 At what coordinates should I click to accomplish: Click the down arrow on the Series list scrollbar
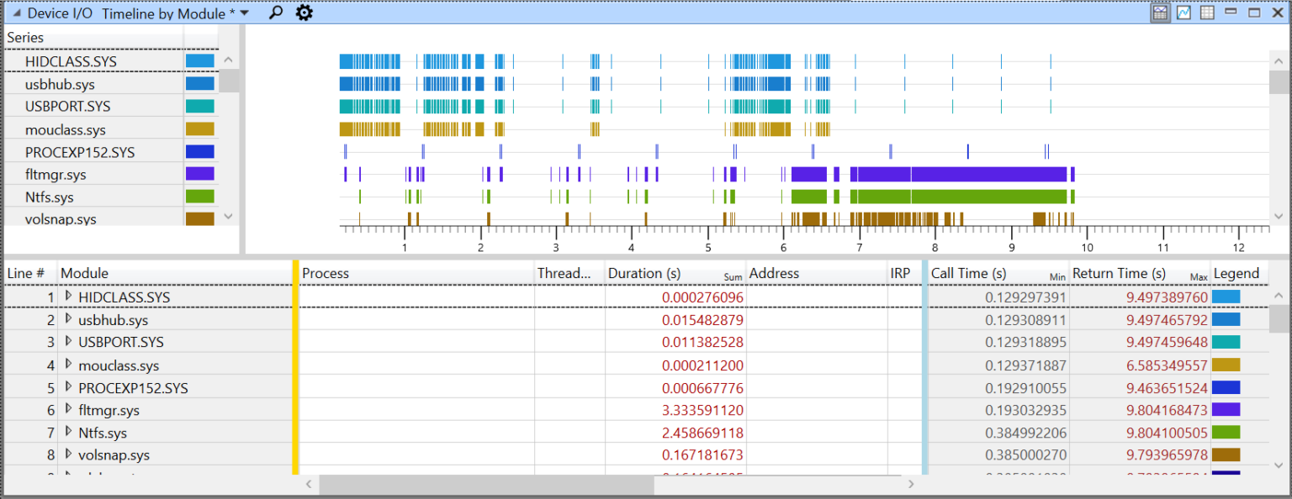(x=227, y=217)
